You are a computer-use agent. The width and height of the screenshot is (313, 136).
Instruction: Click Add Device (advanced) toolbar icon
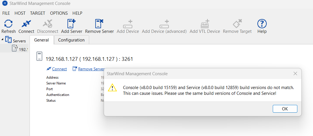pyautogui.click(x=164, y=24)
